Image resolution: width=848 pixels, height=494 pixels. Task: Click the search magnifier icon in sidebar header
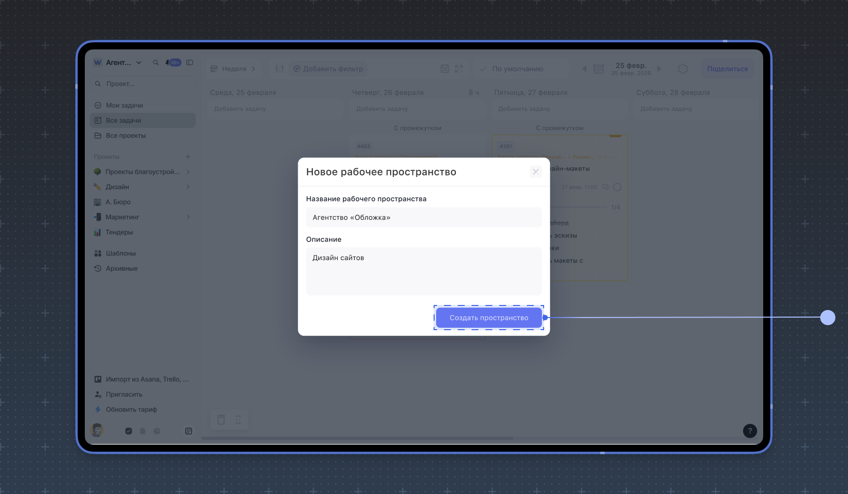(x=155, y=63)
